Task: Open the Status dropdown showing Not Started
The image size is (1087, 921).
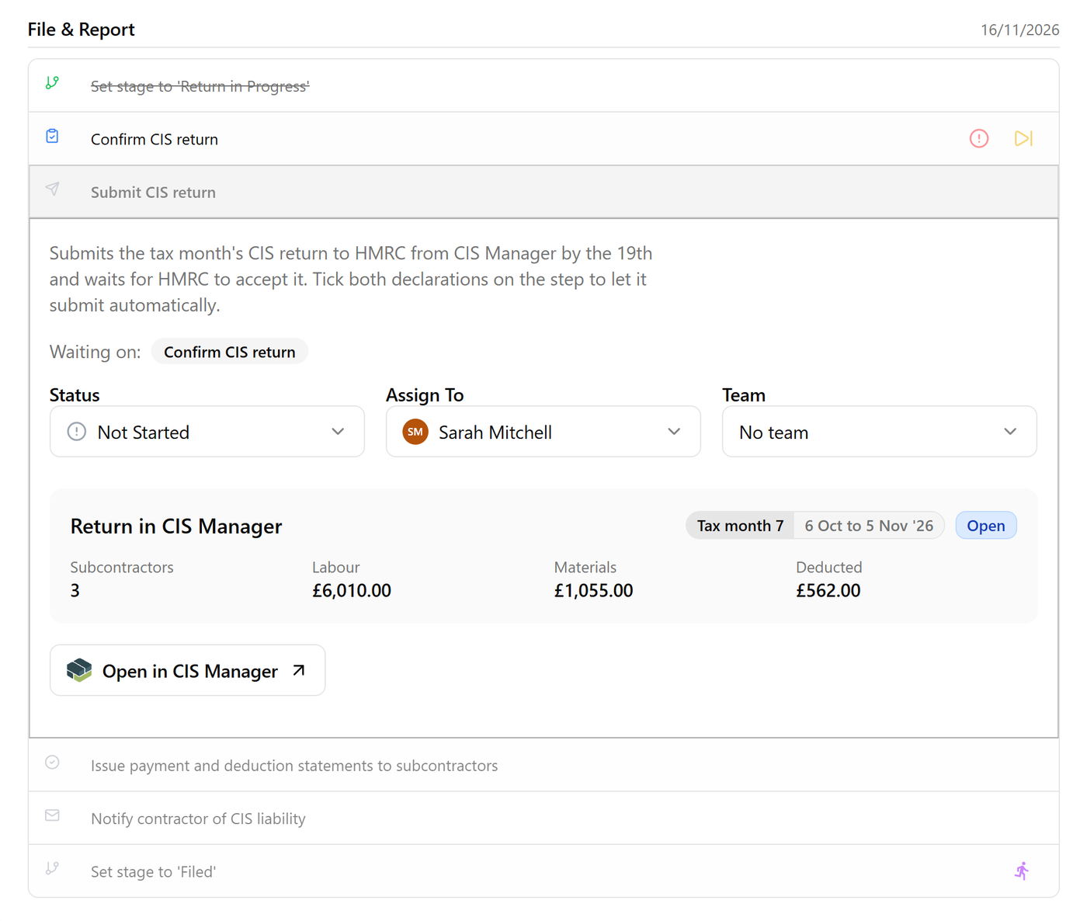Action: (x=207, y=432)
